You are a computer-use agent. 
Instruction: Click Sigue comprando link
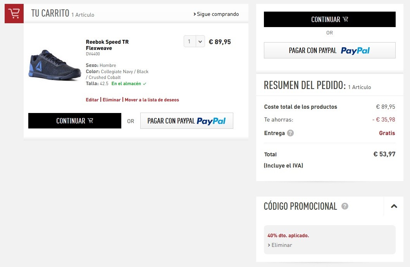tap(216, 14)
